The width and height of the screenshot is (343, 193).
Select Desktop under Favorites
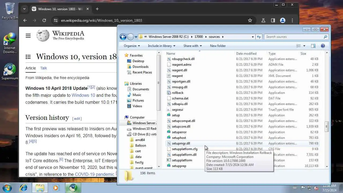pyautogui.click(x=138, y=61)
